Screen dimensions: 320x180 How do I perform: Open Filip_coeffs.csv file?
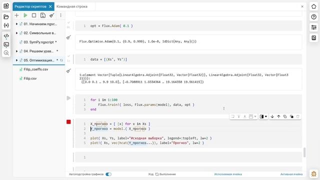(x=35, y=69)
